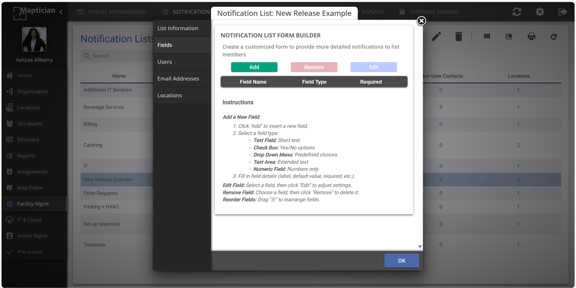
Task: Sort by the Locations column arrows
Action: tap(556, 77)
